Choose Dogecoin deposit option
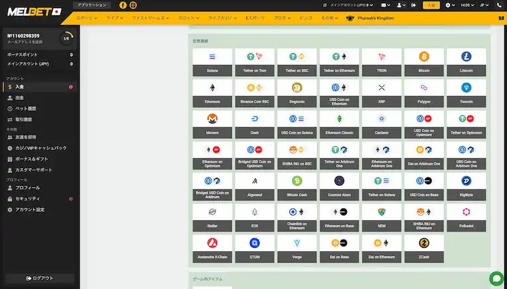The width and height of the screenshot is (507, 289). [x=297, y=93]
